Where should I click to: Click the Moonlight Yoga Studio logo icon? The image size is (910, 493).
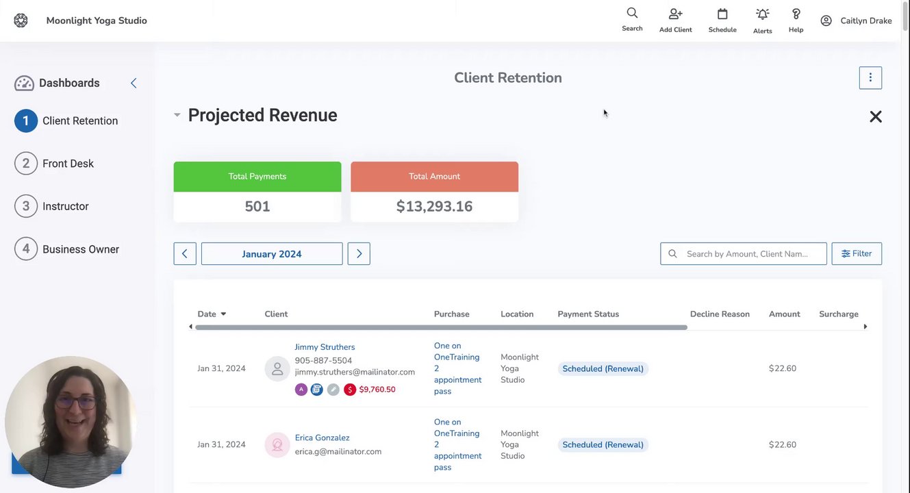pyautogui.click(x=21, y=21)
